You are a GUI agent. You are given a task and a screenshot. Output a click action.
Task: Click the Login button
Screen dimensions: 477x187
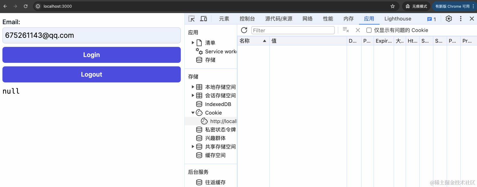91,55
